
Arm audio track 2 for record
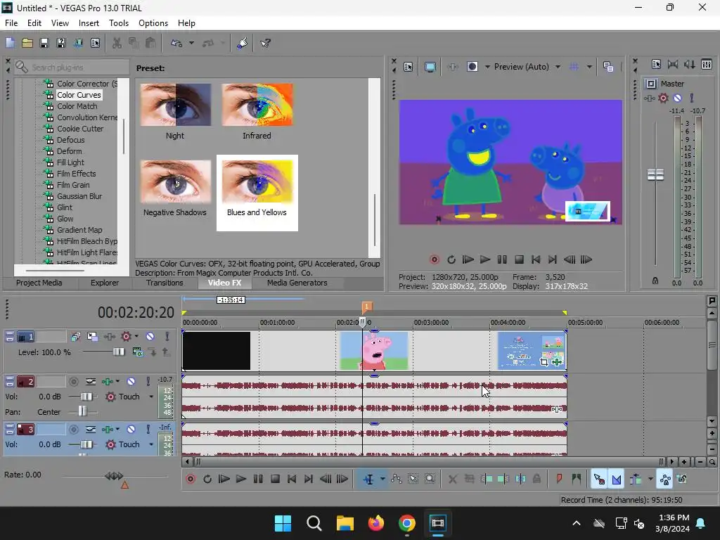pyautogui.click(x=73, y=382)
